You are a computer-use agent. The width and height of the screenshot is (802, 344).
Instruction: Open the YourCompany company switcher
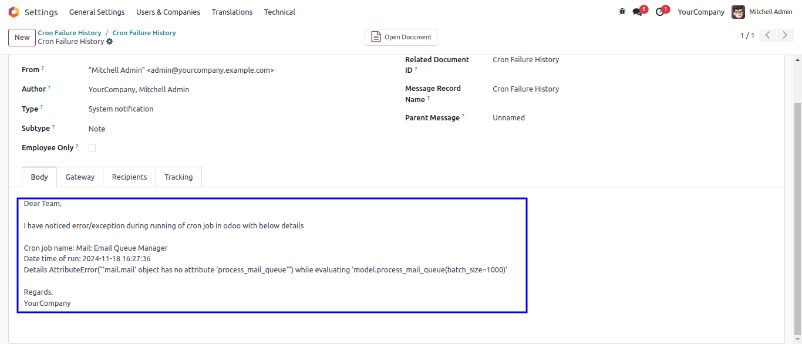(701, 12)
